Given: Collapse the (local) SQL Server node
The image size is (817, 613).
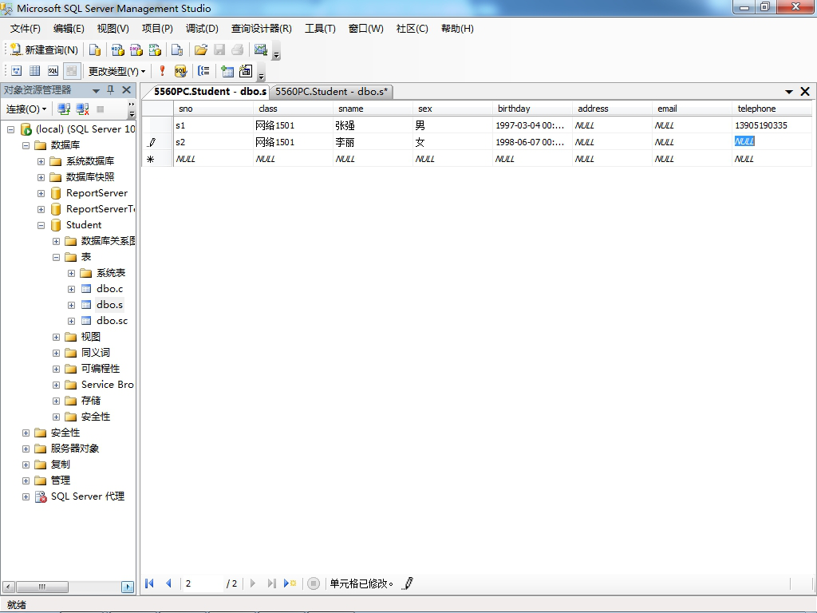Looking at the screenshot, I should 10,129.
